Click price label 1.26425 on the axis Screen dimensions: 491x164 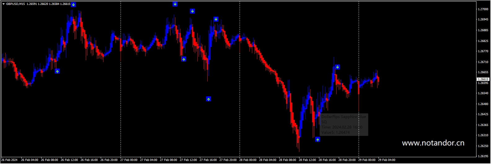[x=483, y=114]
